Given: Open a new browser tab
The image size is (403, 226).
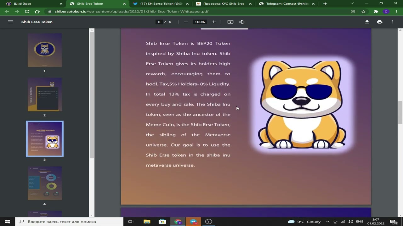Looking at the screenshot, I should (x=325, y=4).
